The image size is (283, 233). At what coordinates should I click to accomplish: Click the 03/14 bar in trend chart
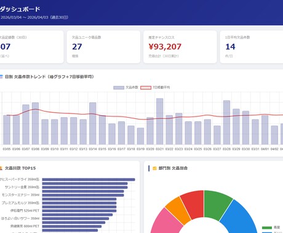pyautogui.click(x=93, y=123)
